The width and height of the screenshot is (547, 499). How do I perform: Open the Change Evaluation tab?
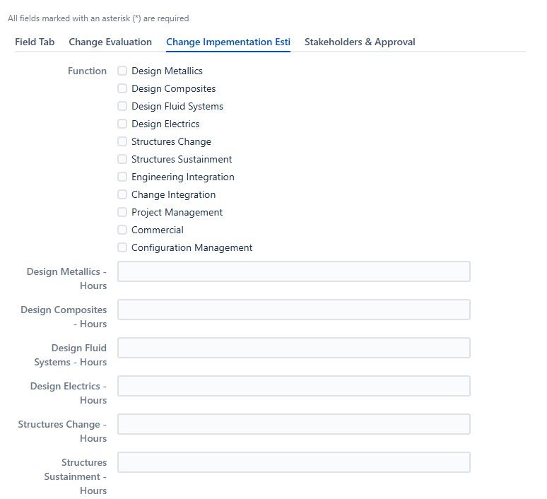coord(110,42)
